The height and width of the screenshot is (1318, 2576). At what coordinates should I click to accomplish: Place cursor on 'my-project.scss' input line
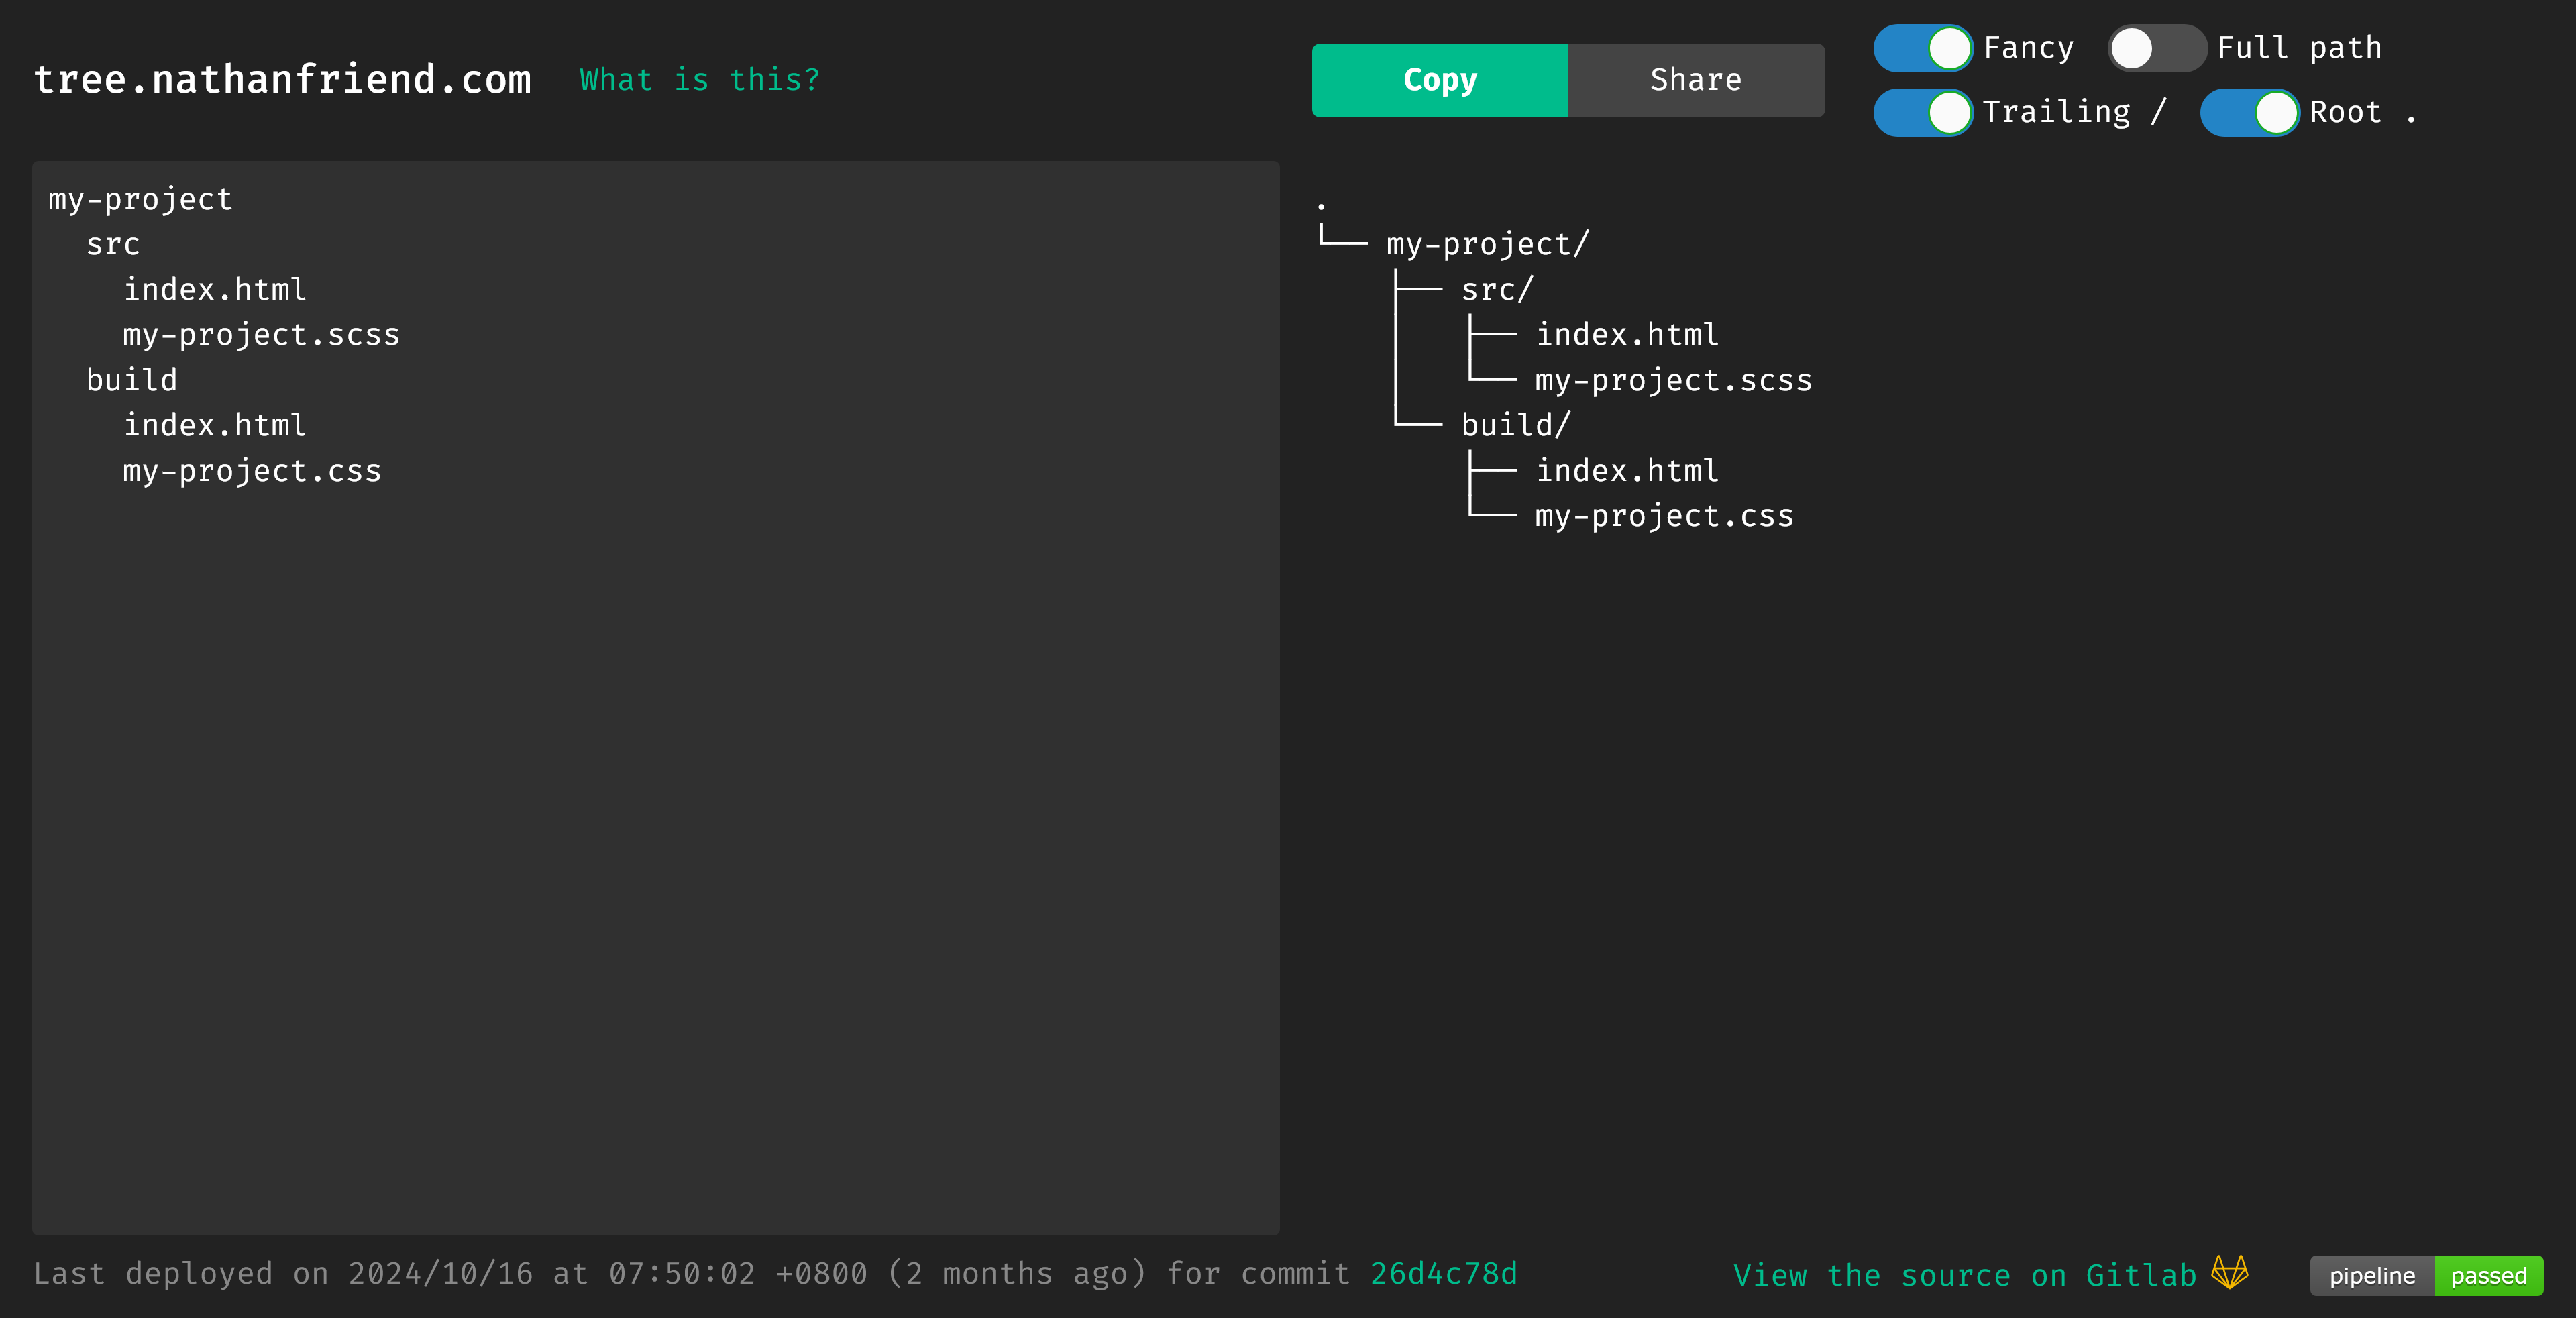tap(261, 335)
